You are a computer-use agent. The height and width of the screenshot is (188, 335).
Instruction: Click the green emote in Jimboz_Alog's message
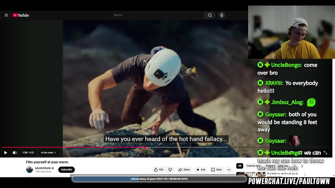click(311, 102)
